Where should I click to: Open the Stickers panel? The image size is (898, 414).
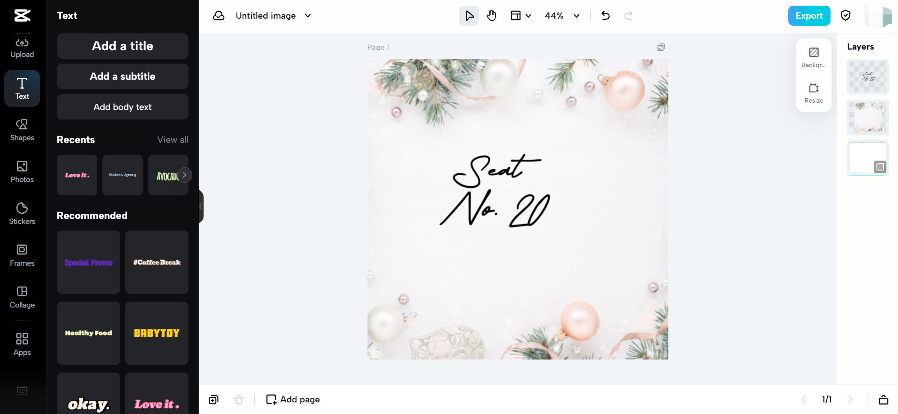point(22,213)
